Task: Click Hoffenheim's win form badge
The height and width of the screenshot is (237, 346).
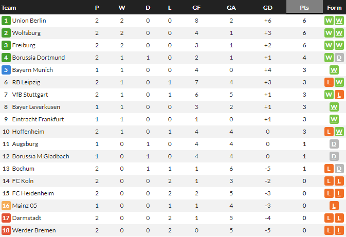Action: tap(339, 132)
